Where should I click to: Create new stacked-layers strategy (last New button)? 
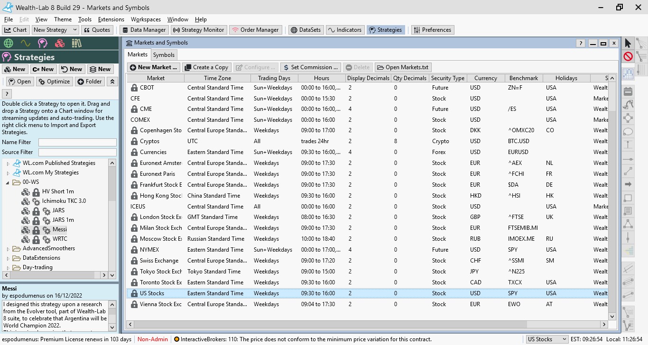(100, 69)
